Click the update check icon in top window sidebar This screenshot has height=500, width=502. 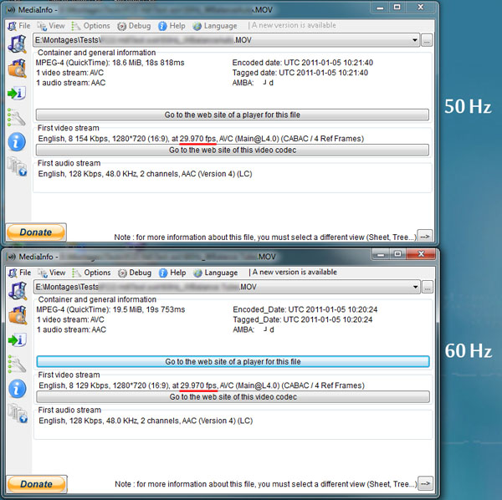tap(17, 166)
